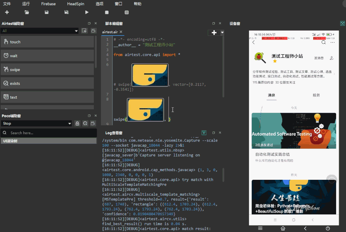Click the device tools wrench icon
Screen dimensions: 346x232
pyautogui.click(x=342, y=23)
